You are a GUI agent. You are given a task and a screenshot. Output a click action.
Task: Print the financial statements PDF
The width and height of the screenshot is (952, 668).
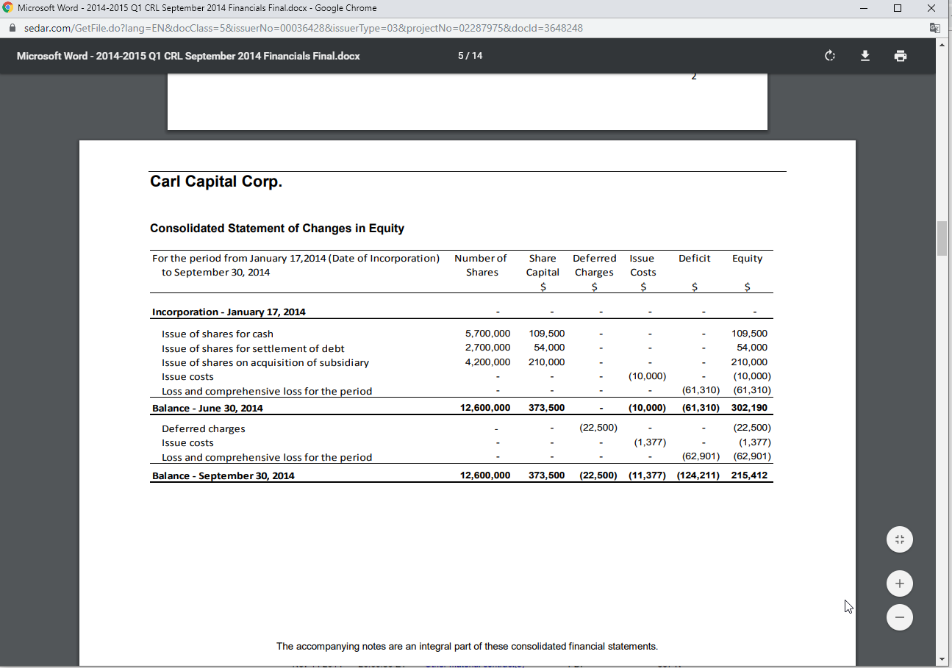(x=901, y=56)
